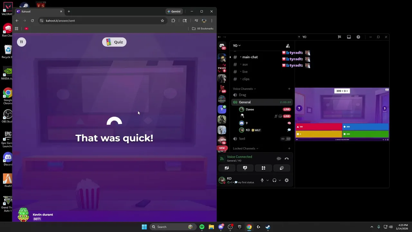Screen dimensions: 412x232
Task: Open Discord direct messages home icon
Action: [x=222, y=46]
